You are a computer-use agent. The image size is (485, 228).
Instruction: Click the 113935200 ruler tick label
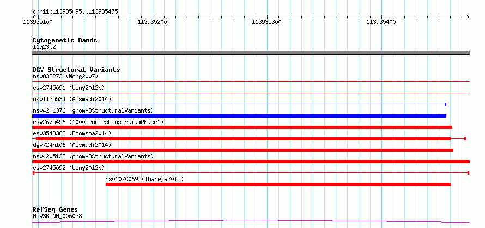[152, 22]
